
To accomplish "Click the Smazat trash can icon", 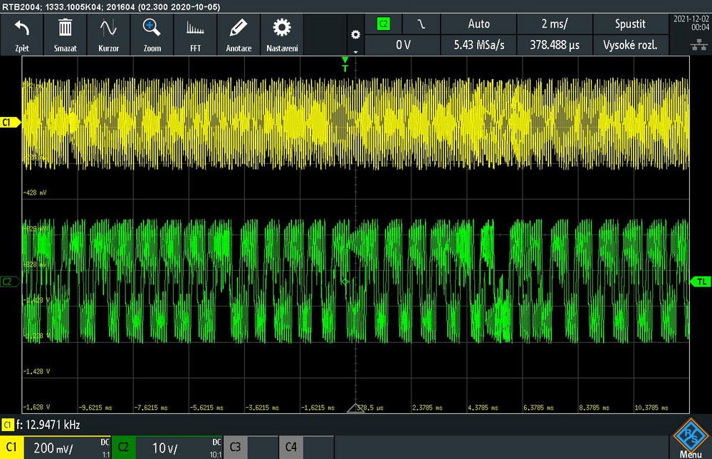I will click(65, 29).
